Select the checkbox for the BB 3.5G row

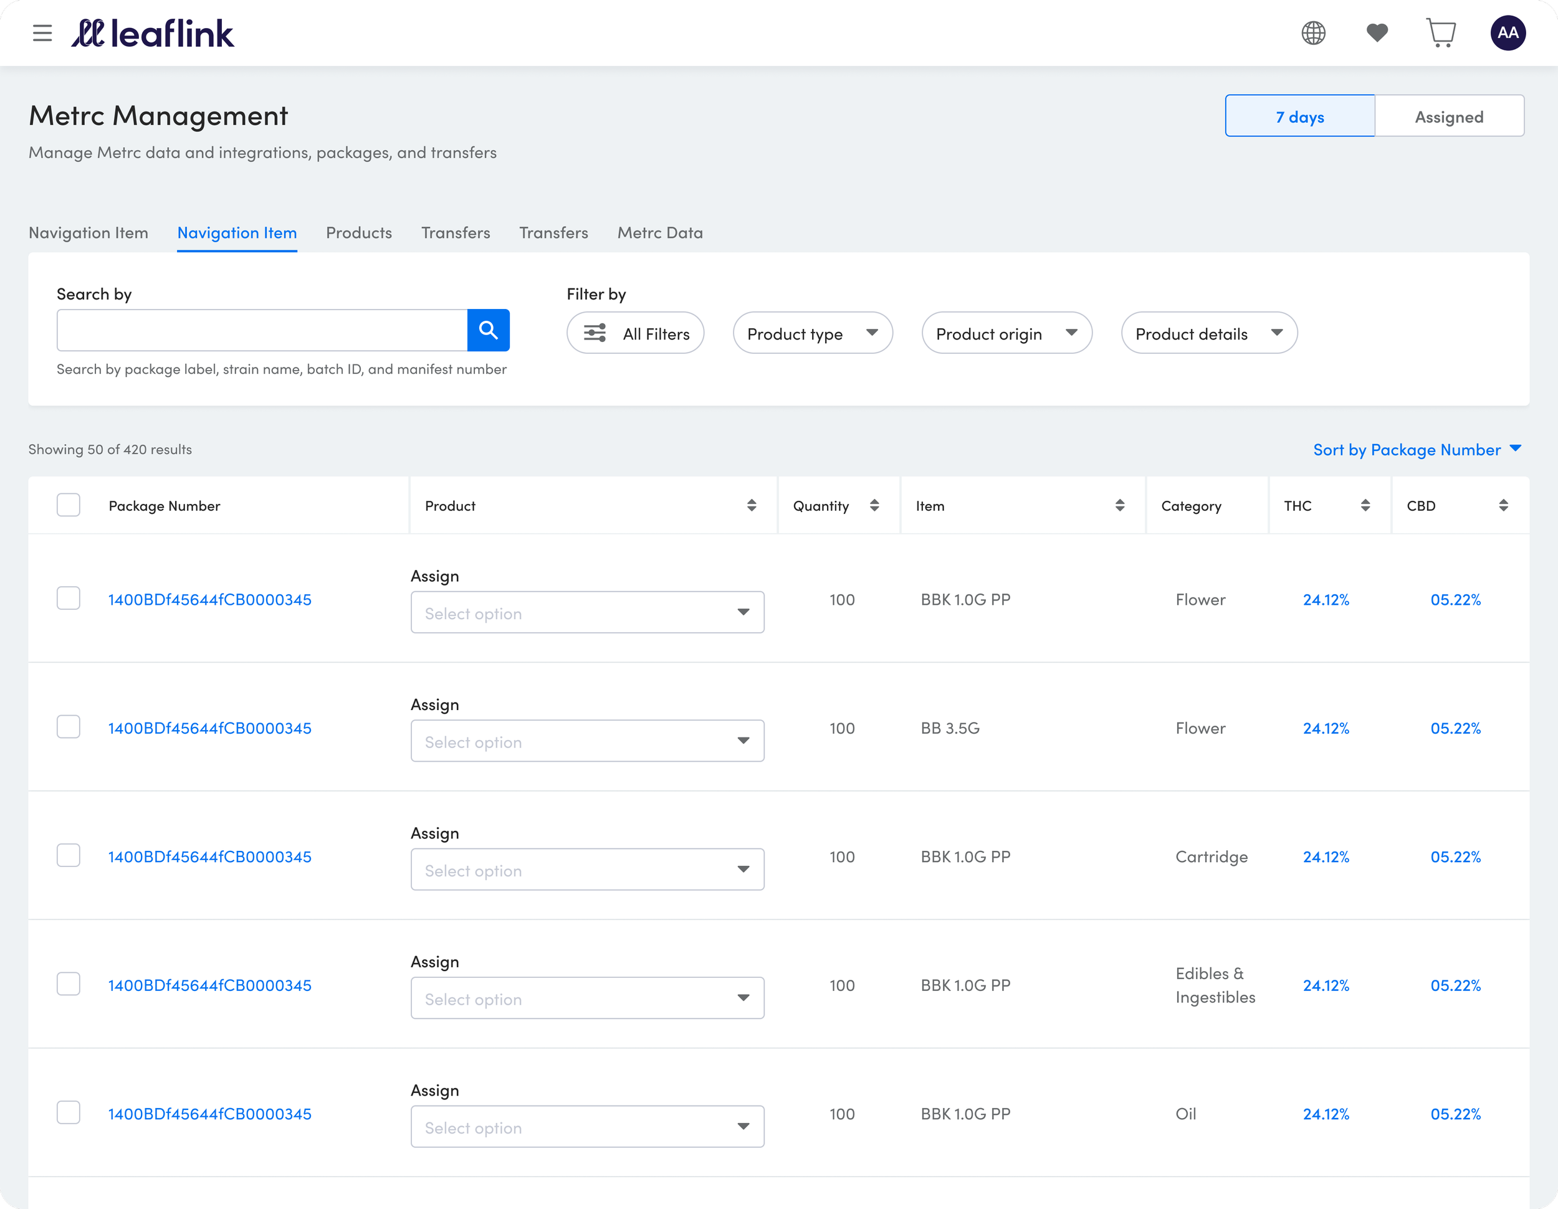(69, 727)
